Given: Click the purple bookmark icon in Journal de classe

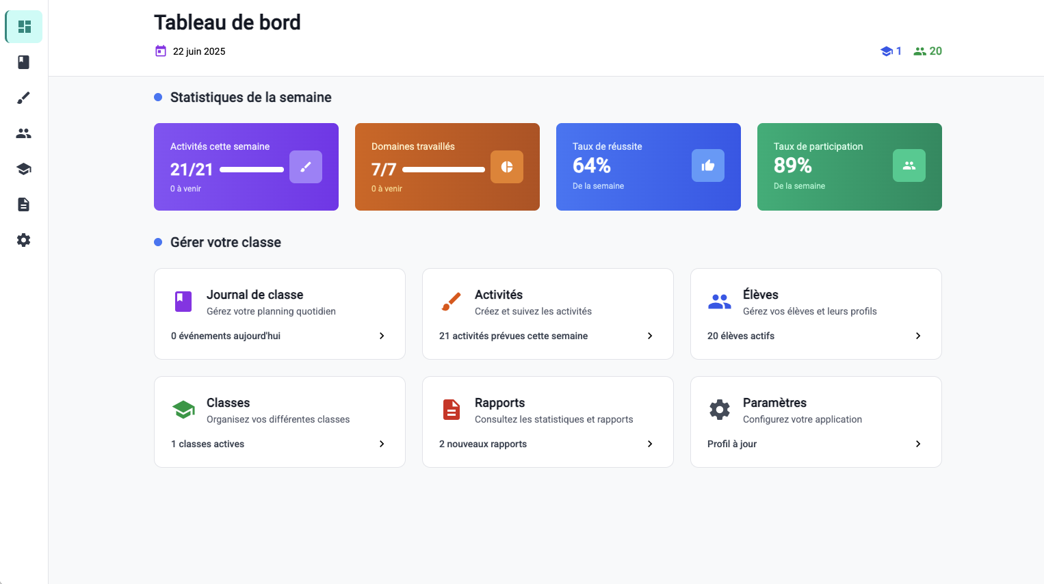Looking at the screenshot, I should (x=183, y=302).
